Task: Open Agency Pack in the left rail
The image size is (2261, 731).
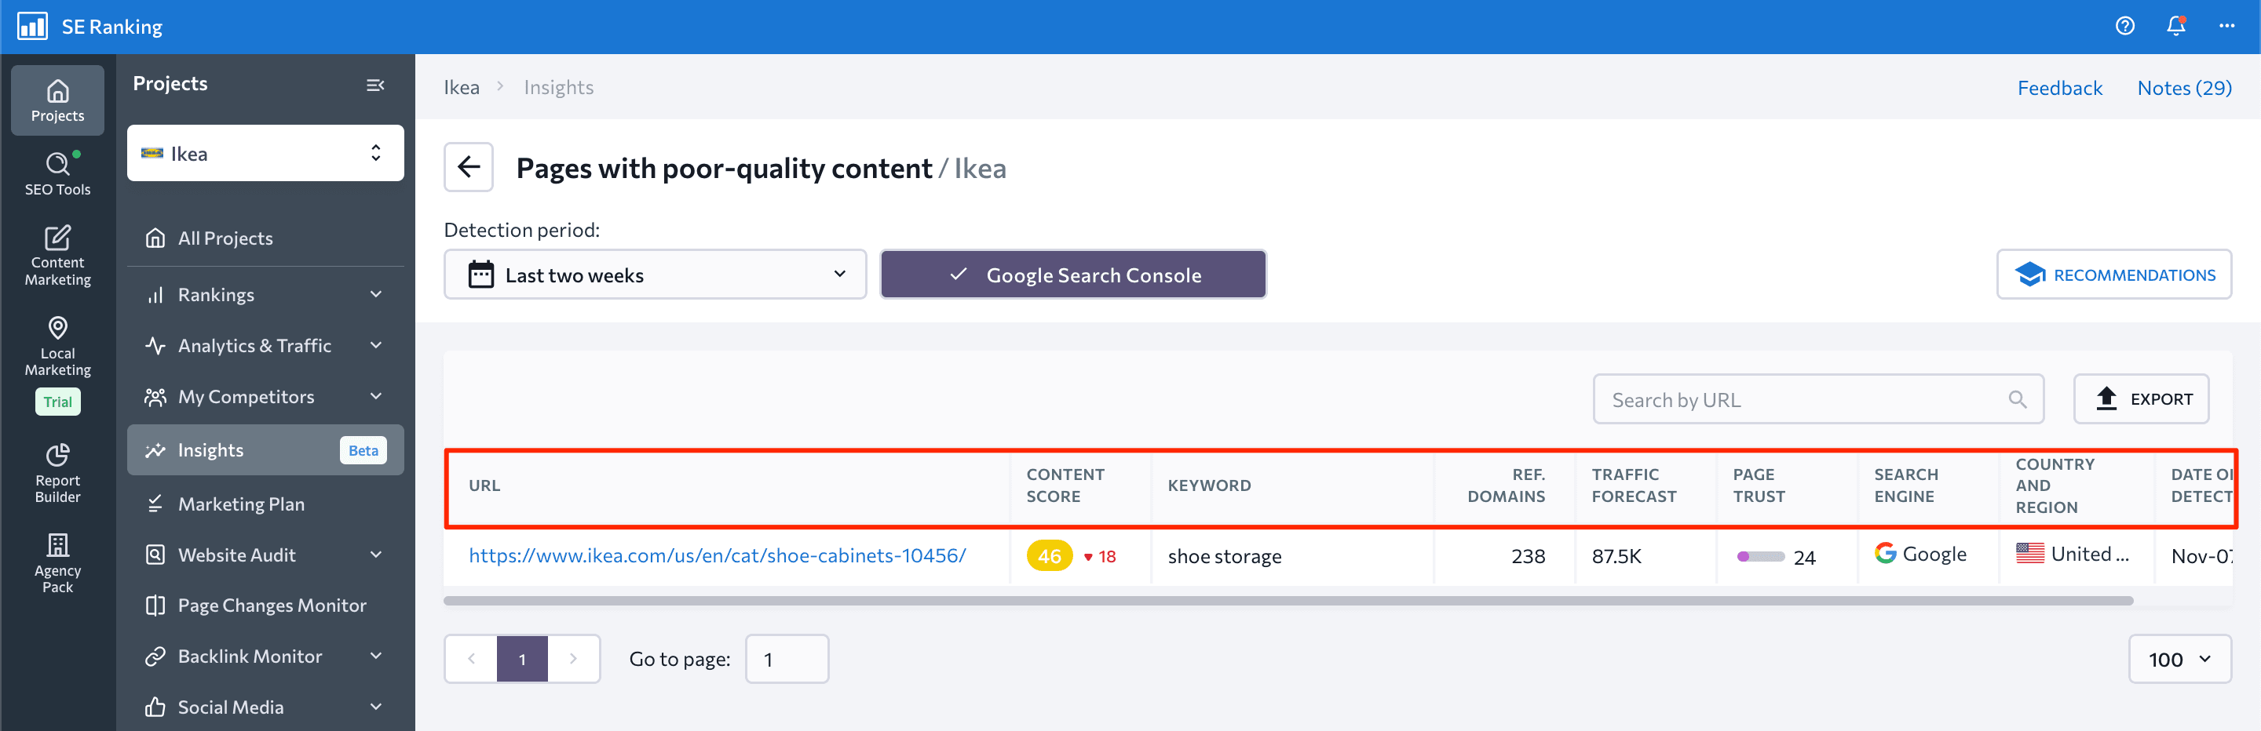Action: 58,564
